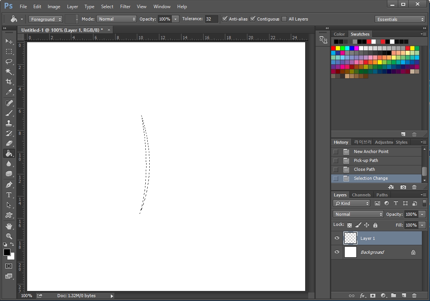The height and width of the screenshot is (301, 430).
Task: Delete layer with Layers panel trash
Action: point(414,296)
